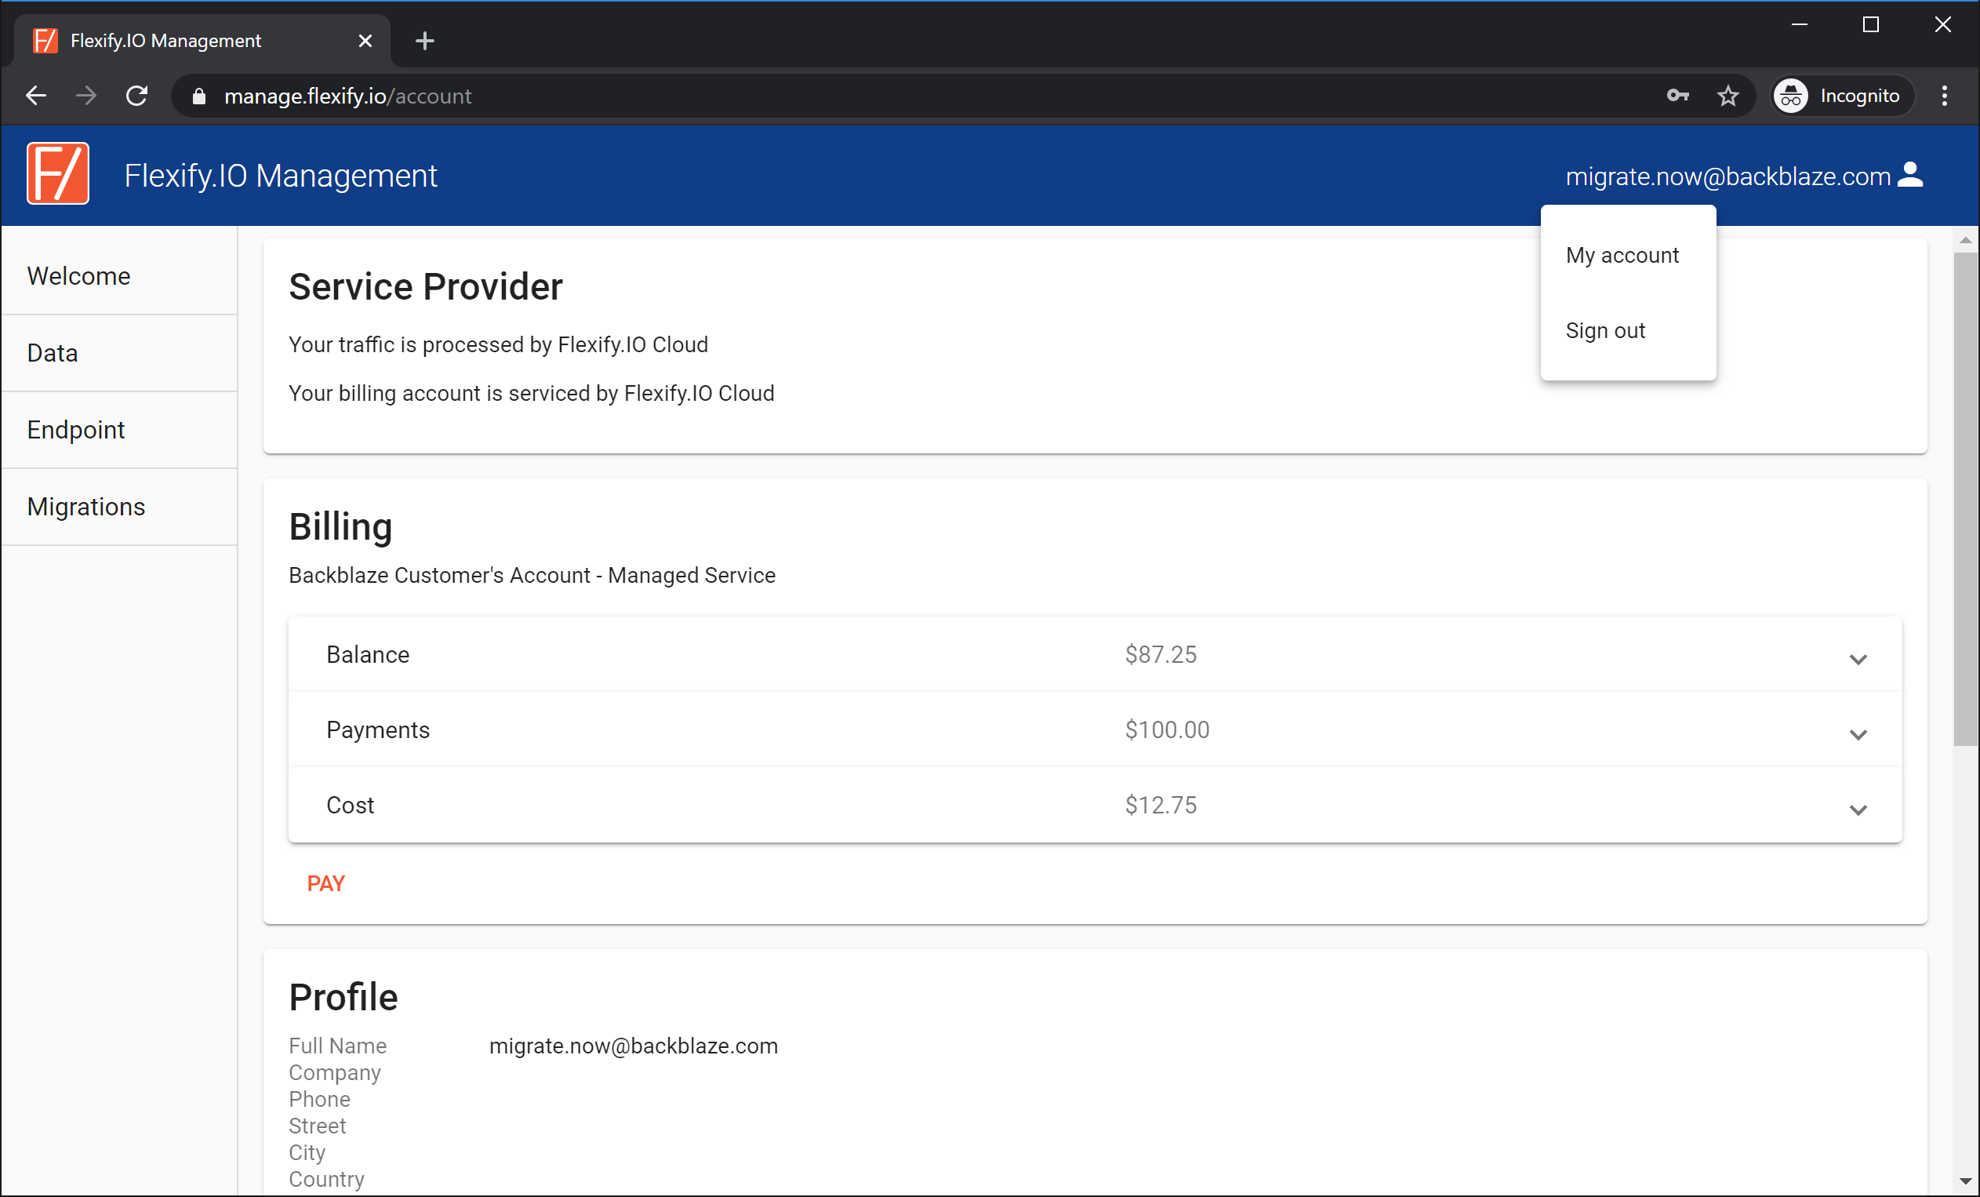Click the Phone label in Profile
1980x1197 pixels.
point(319,1099)
